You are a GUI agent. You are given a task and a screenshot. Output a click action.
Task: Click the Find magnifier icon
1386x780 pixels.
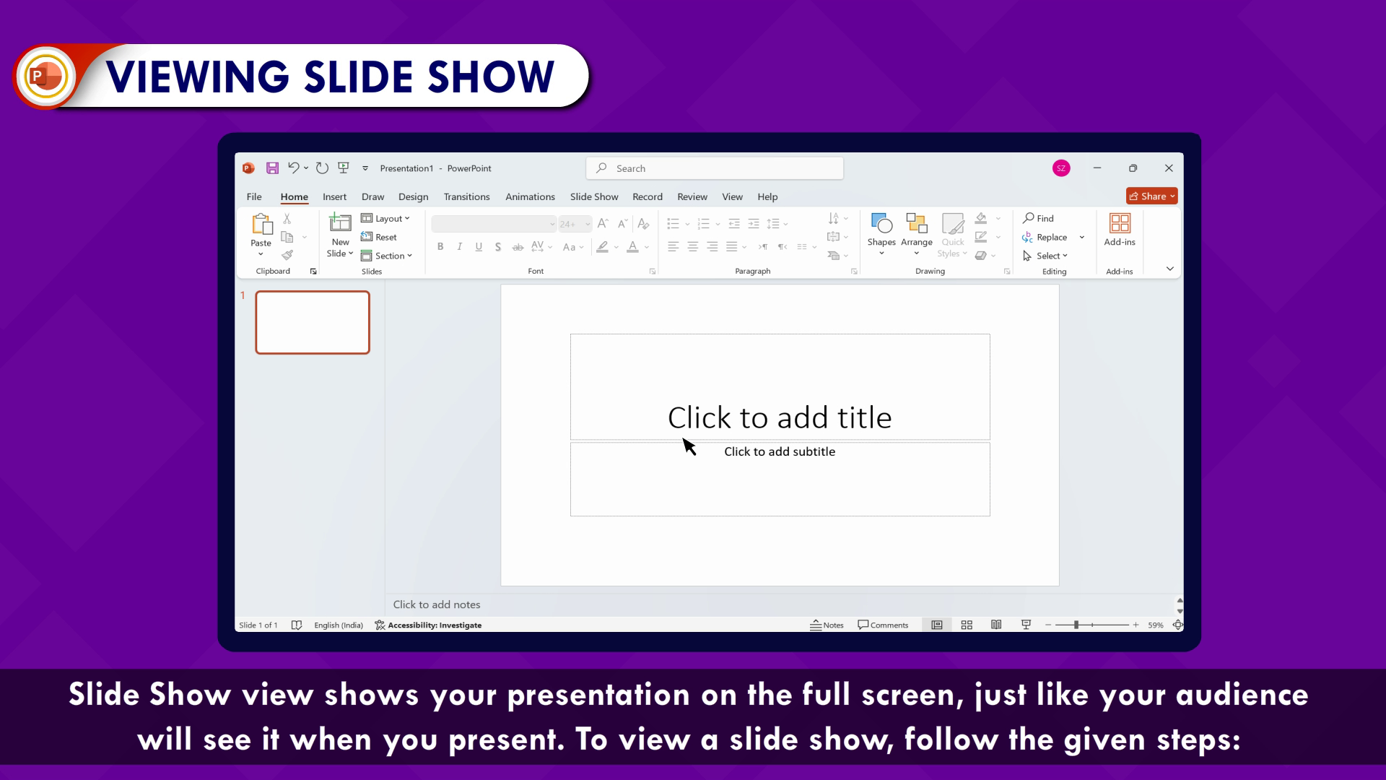[1029, 218]
